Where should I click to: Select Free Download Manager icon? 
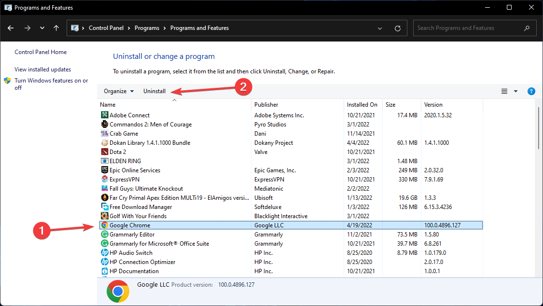tap(105, 207)
